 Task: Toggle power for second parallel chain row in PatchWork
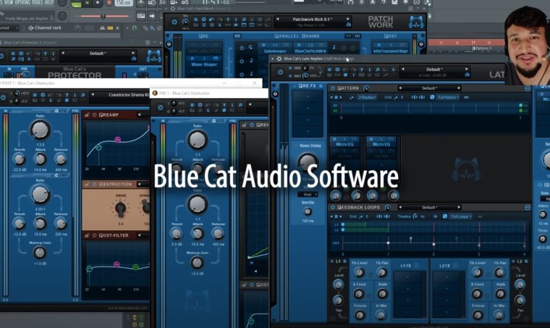(242, 61)
